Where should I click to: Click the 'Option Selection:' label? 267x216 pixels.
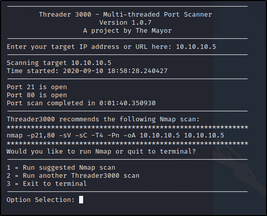pos(41,200)
